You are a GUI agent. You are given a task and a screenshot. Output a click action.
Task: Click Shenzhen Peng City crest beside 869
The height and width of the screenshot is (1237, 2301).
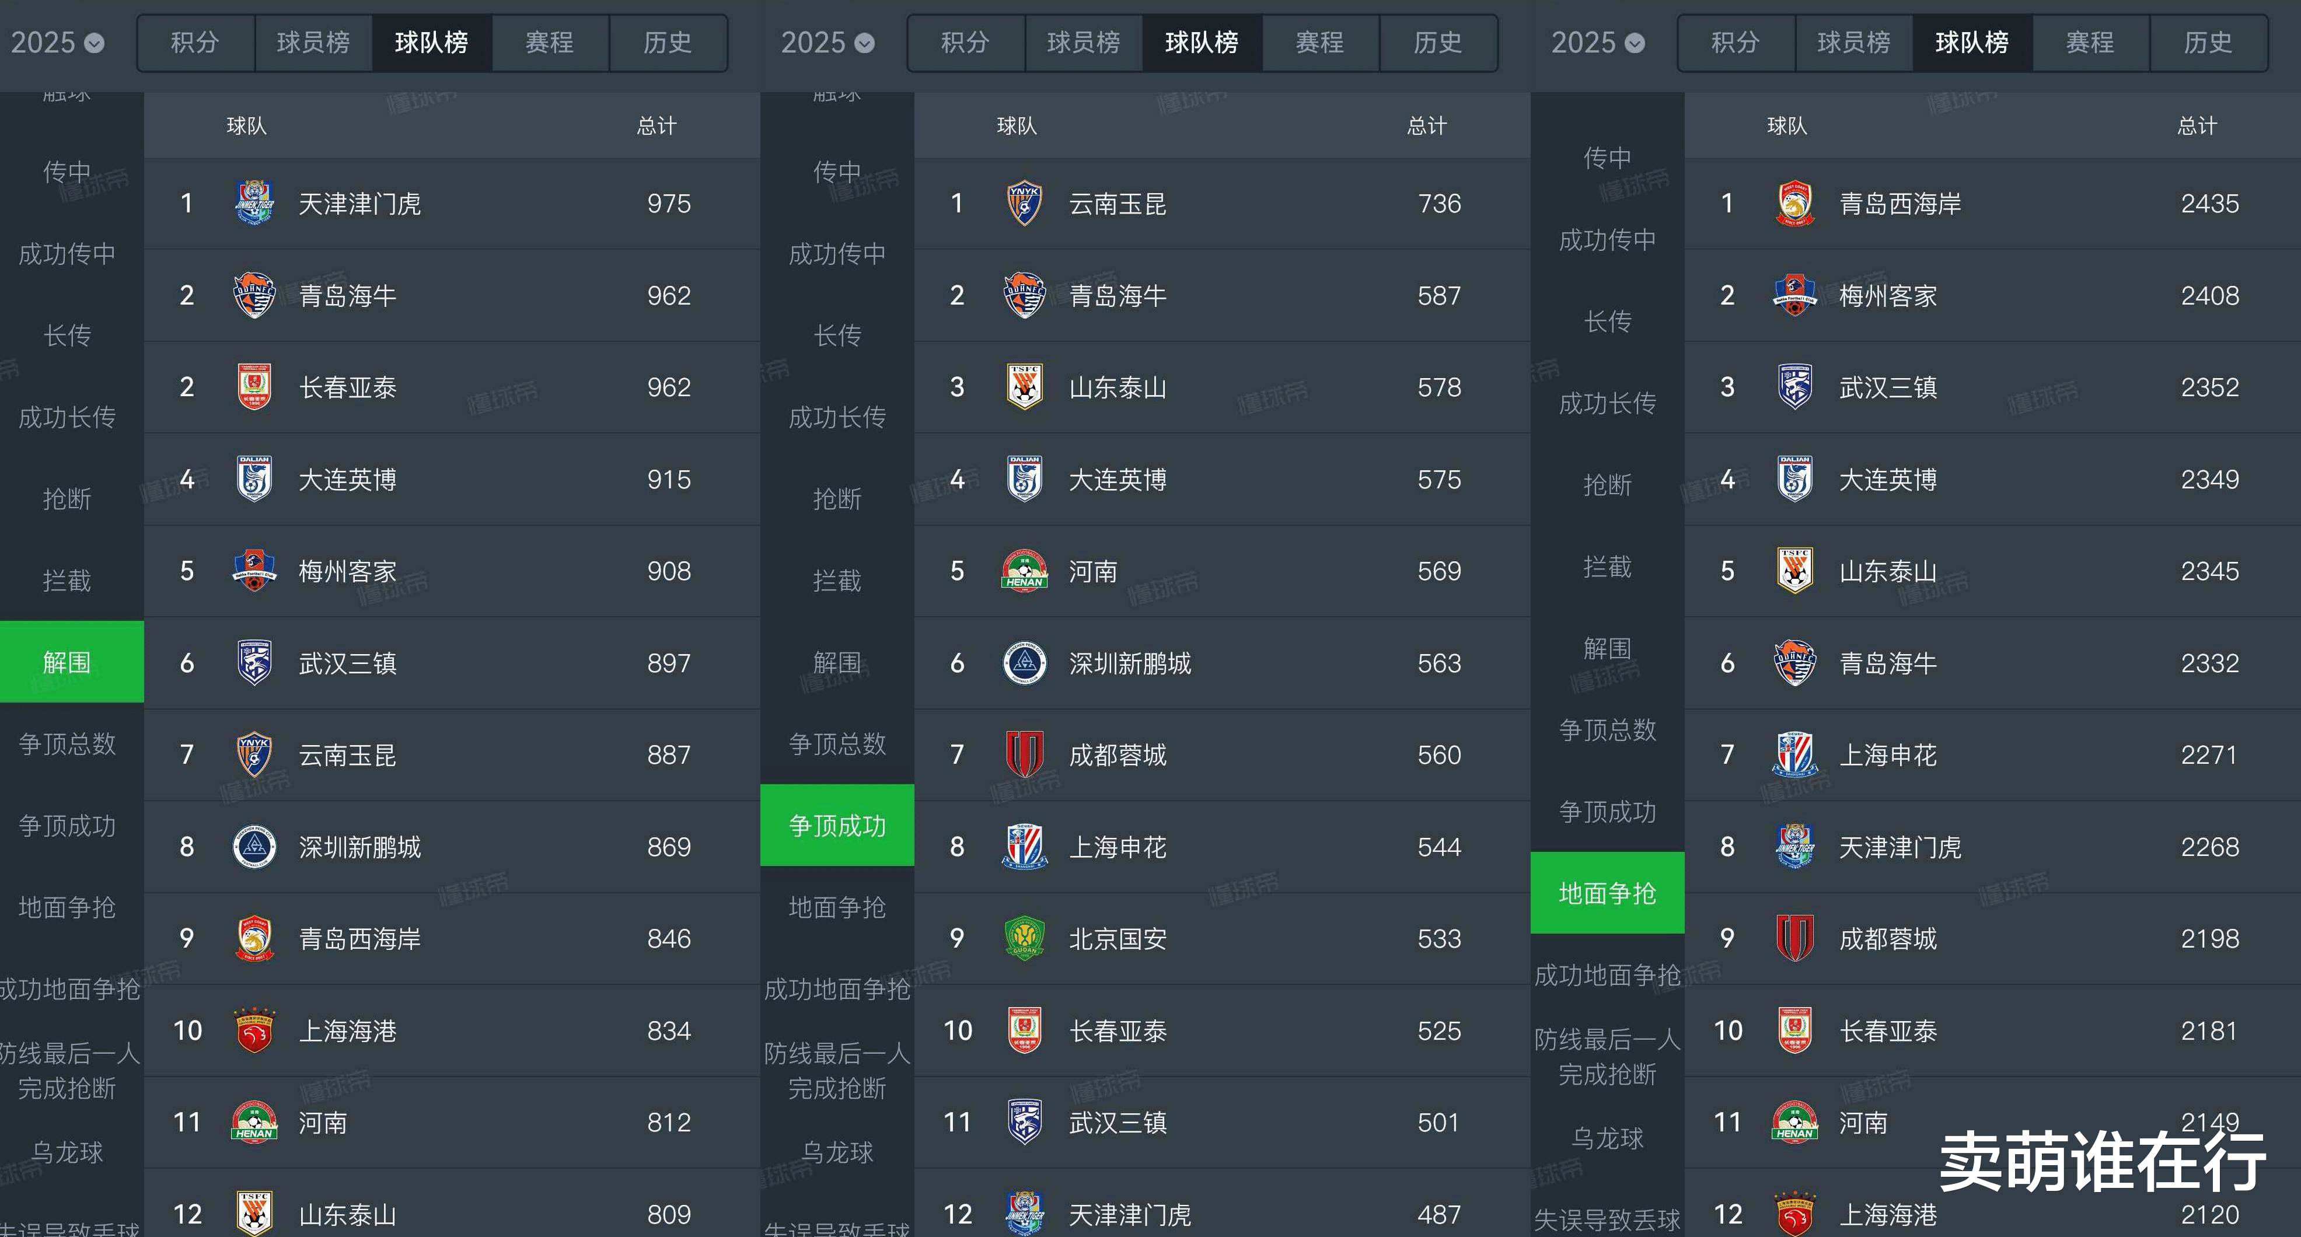(254, 847)
